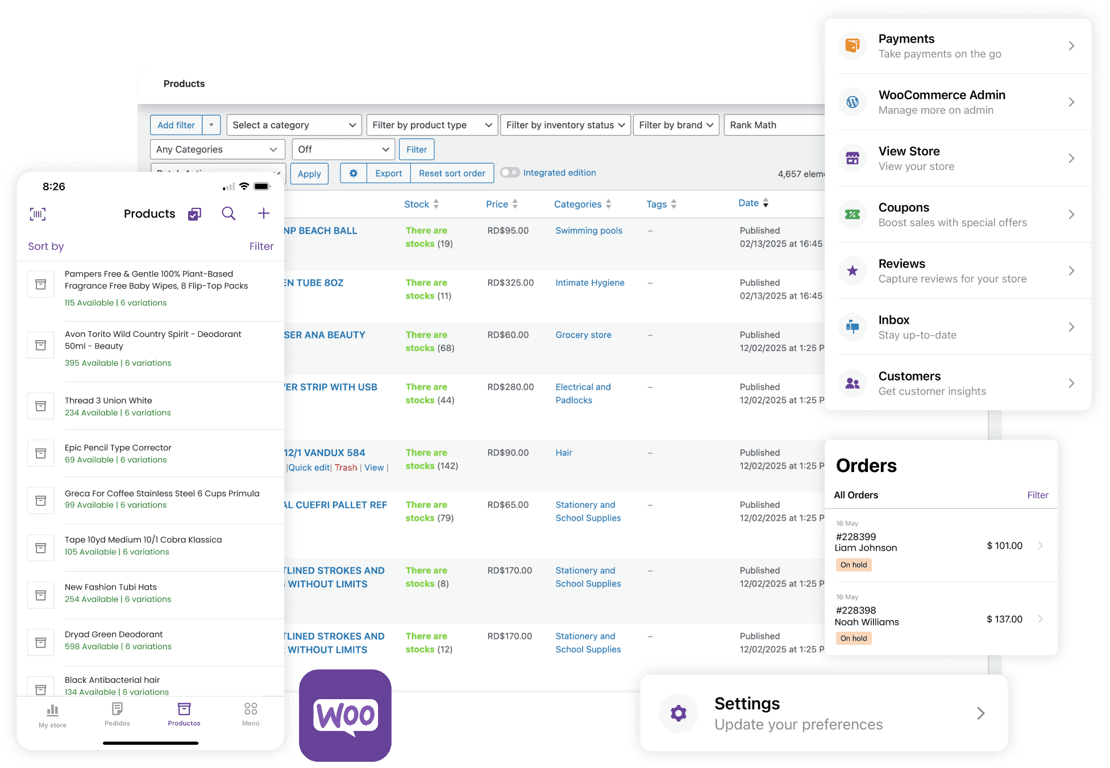Open the Customers menu entry

[958, 383]
